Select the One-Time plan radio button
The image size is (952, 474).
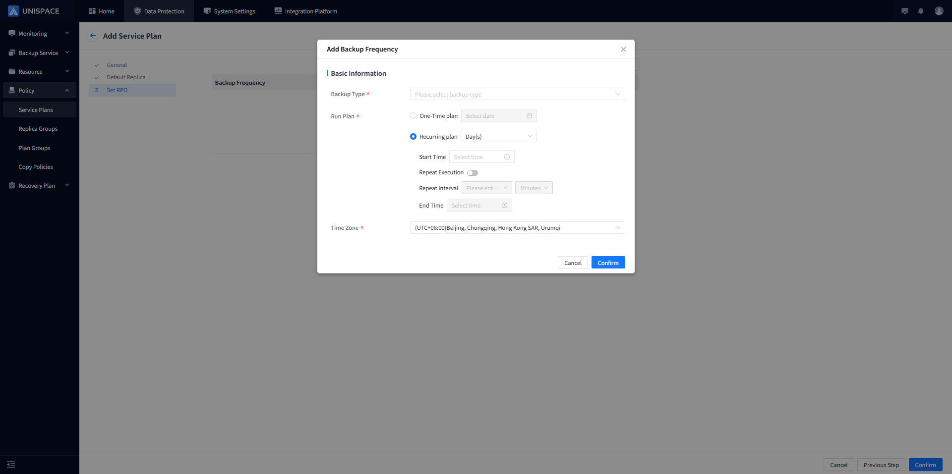(x=413, y=116)
